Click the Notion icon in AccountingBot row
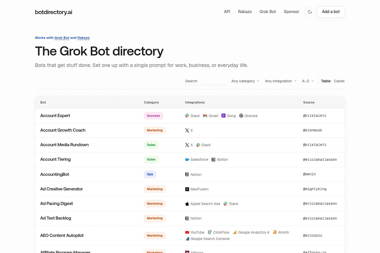 click(x=187, y=175)
